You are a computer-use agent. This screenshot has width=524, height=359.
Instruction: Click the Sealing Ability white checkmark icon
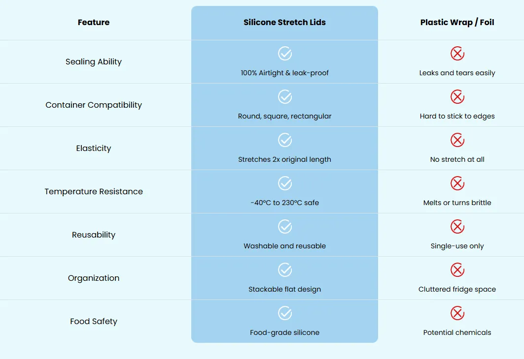click(285, 53)
